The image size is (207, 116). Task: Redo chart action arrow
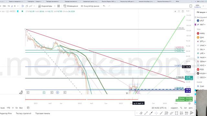click(x=109, y=6)
